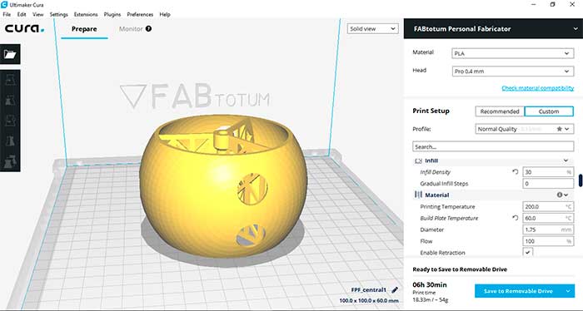Image resolution: width=583 pixels, height=311 pixels.
Task: Open the Head Pro 0.4 mm dropdown
Action: [513, 72]
